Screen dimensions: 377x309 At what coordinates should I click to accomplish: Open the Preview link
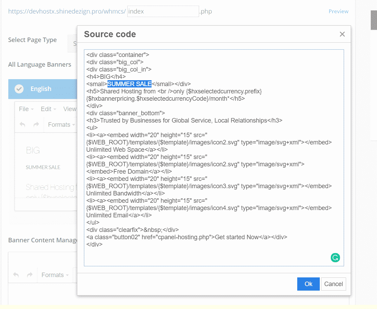point(338,11)
